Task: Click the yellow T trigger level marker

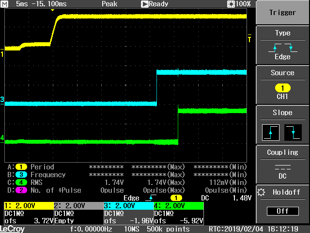Action: click(x=249, y=38)
